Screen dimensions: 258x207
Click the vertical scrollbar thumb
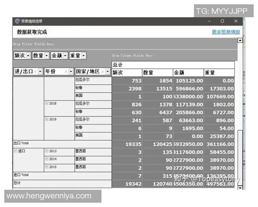[240, 158]
